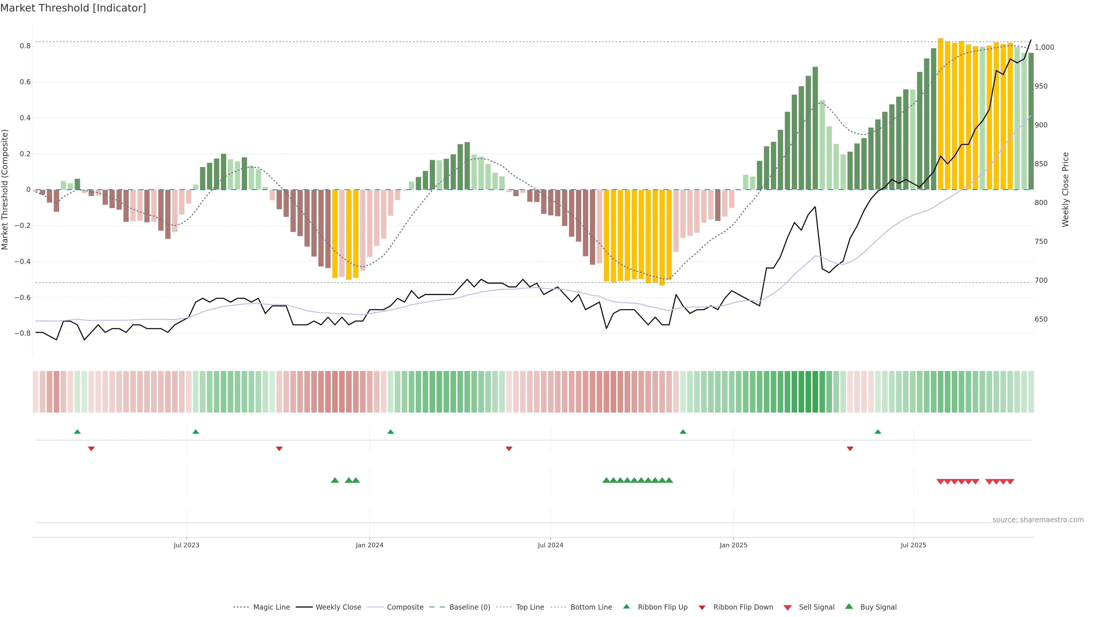Click the Jul 2025 x-axis label
Screen dimensions: 1098x617
pyautogui.click(x=914, y=545)
